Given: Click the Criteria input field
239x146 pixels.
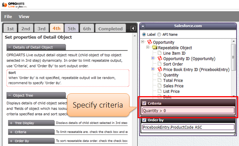Looking at the screenshot, I should pos(188,110).
